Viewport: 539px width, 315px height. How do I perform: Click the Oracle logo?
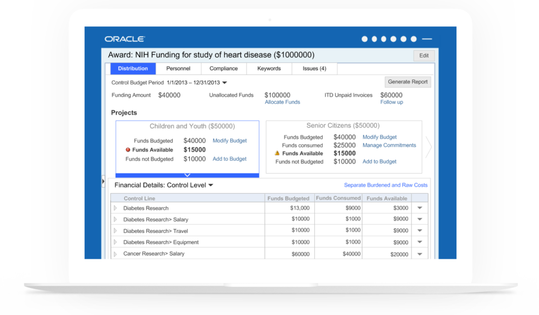[124, 39]
